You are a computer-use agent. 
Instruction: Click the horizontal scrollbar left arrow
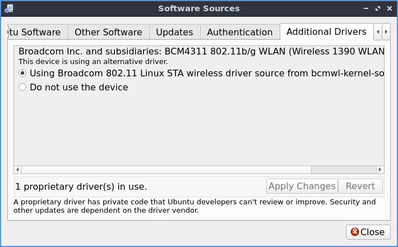pyautogui.click(x=17, y=170)
